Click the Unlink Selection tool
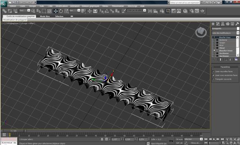This screenshot has height=145, width=240. [x=10, y=11]
